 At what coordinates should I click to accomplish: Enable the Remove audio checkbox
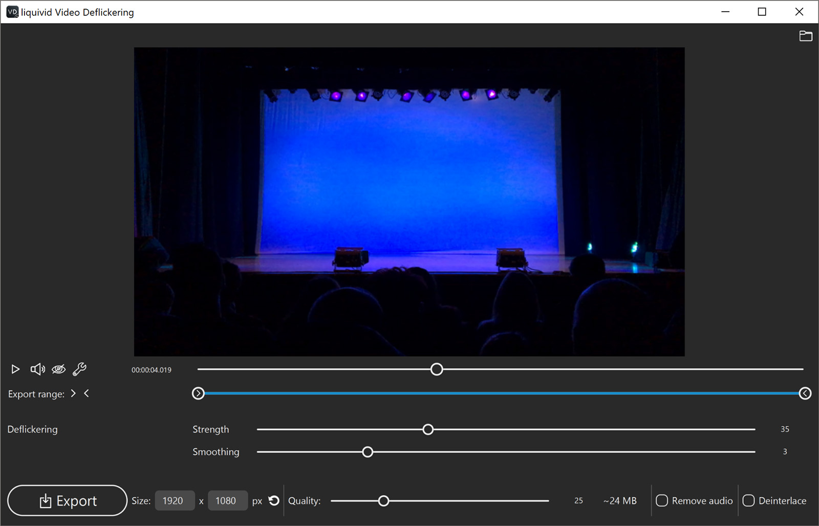[662, 500]
